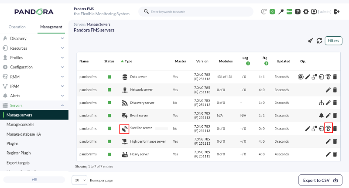Delete the Data server with trash icon
Image resolution: width=349 pixels, height=188 pixels.
click(x=335, y=77)
